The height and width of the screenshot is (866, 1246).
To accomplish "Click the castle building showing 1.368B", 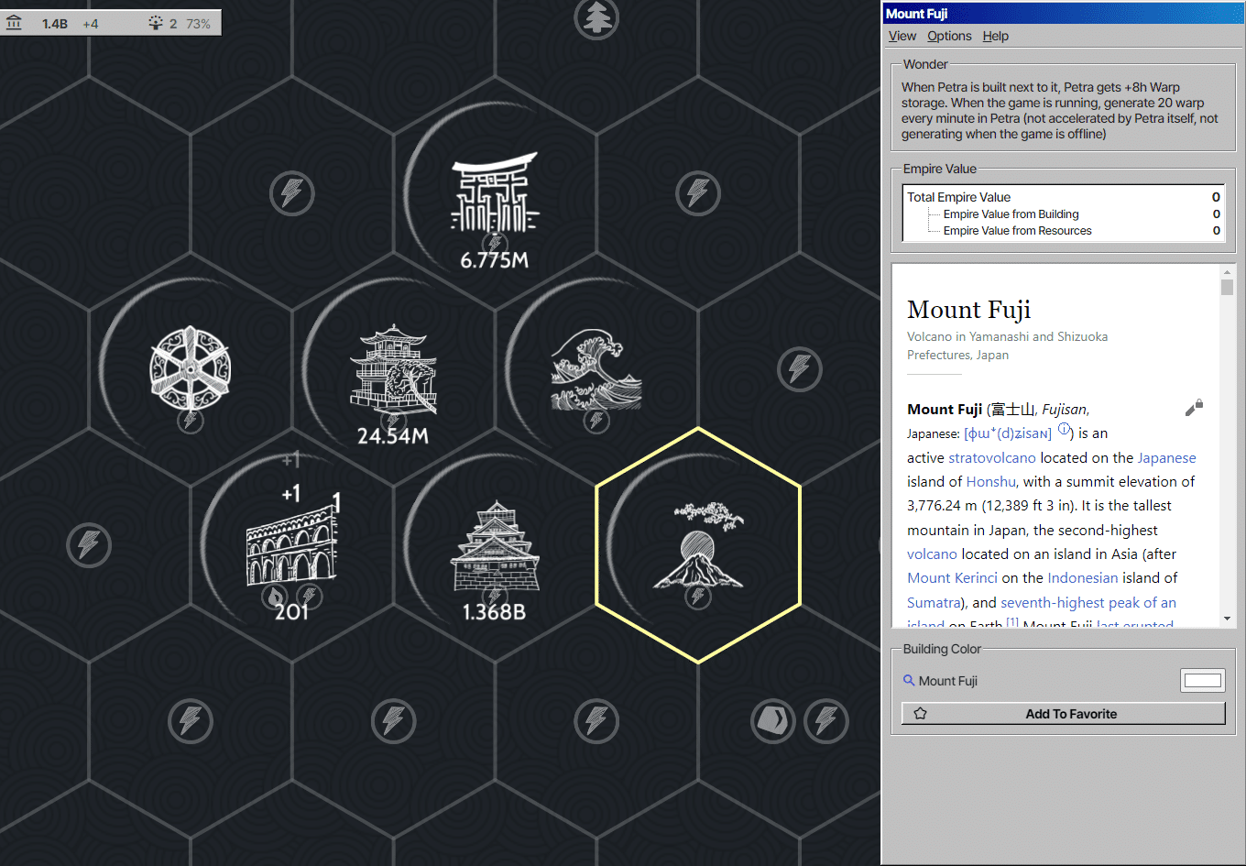I will tap(495, 546).
